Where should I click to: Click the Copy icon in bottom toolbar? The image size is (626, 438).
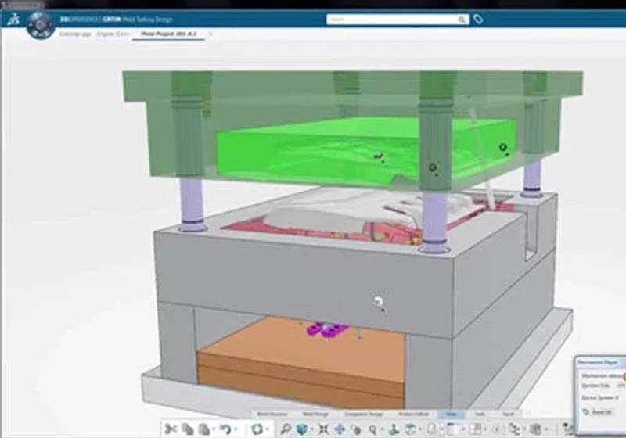[x=188, y=429]
